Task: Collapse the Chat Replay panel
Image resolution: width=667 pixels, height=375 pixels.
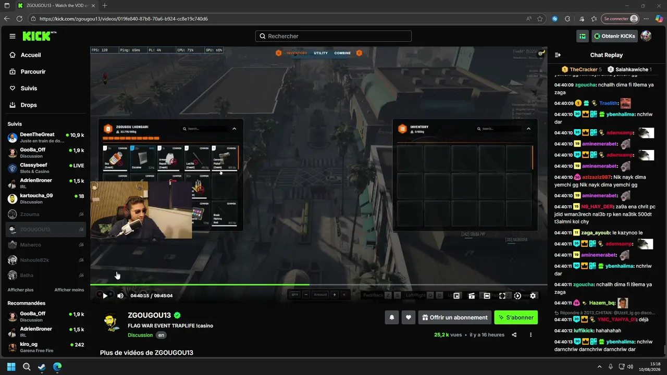Action: click(558, 55)
